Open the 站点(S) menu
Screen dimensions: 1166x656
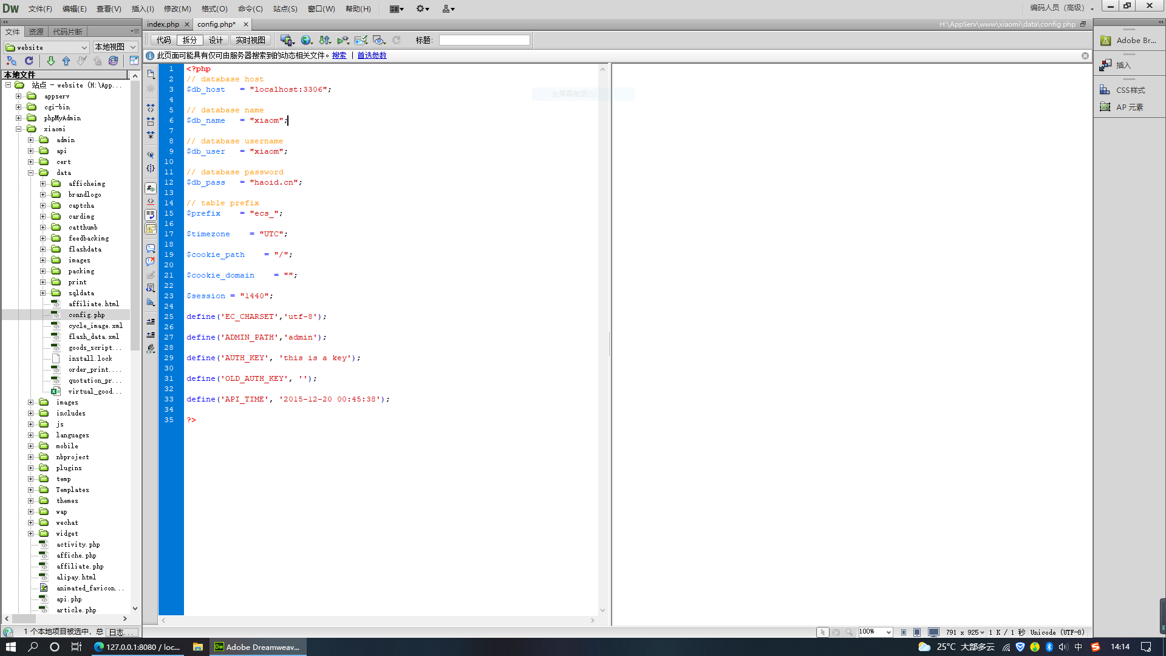(285, 9)
